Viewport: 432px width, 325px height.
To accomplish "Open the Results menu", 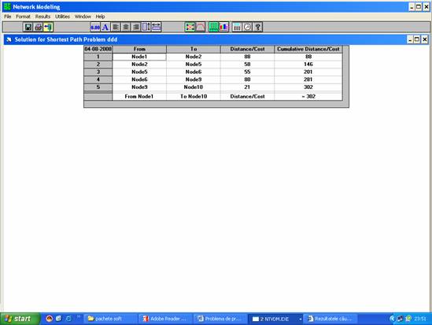I will click(x=42, y=17).
